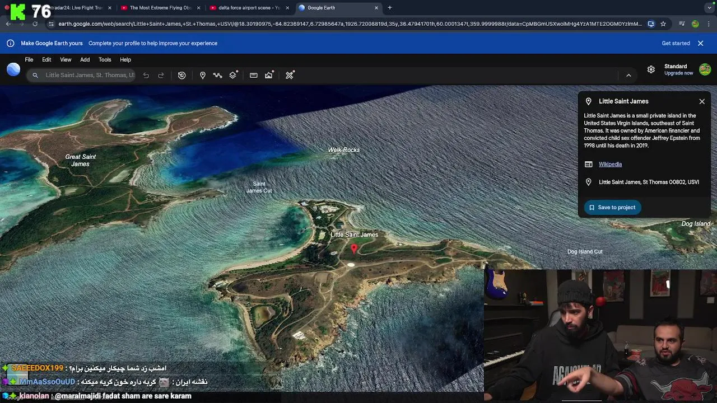717x403 pixels.
Task: Open the File menu
Action: [29, 59]
